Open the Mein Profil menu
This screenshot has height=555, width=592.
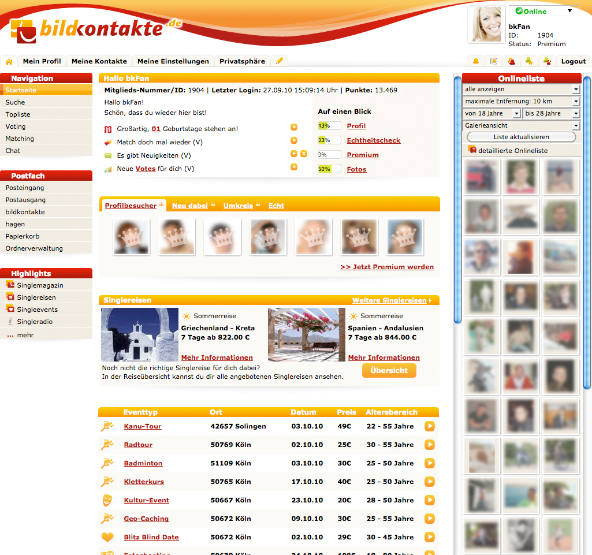[x=42, y=61]
